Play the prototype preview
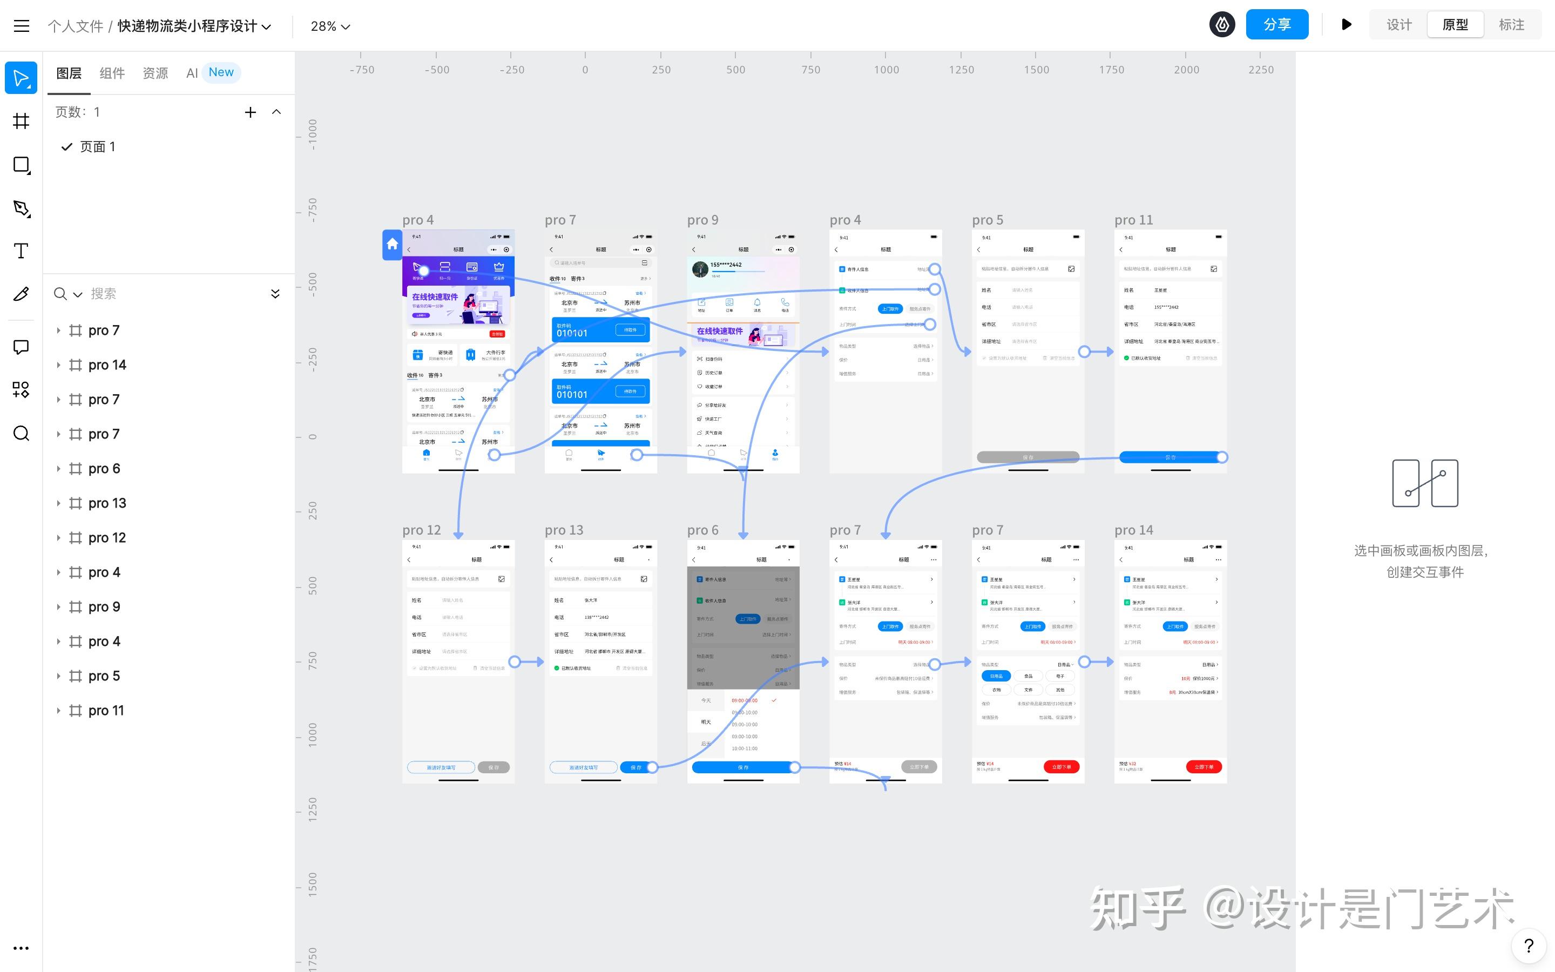Viewport: 1555px width, 972px height. [1346, 25]
